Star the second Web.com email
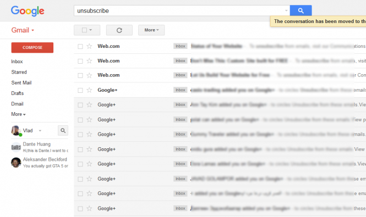The image size is (366, 217). pos(89,61)
